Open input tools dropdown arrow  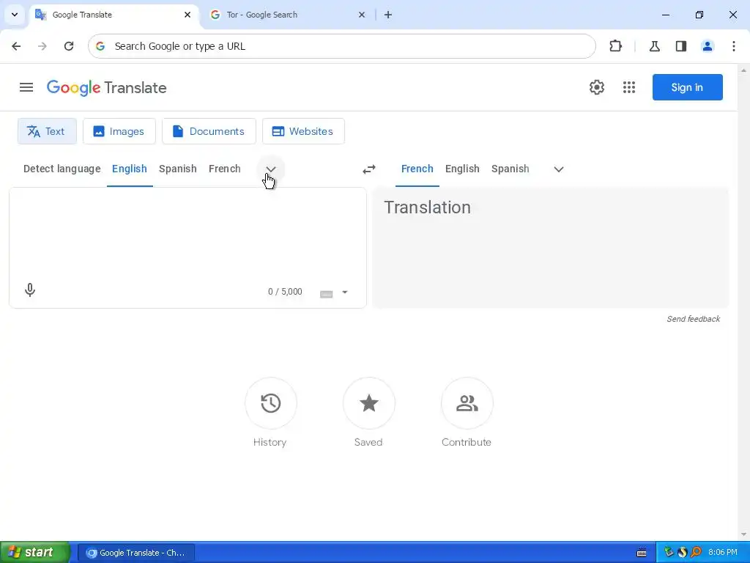coord(344,292)
